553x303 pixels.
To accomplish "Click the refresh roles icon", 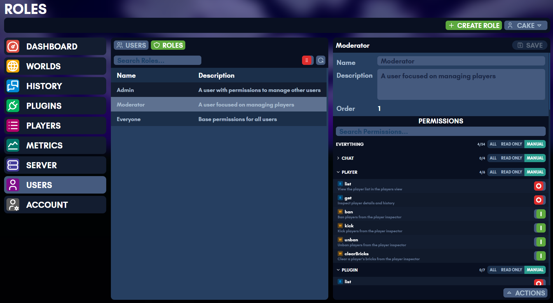I will click(x=321, y=60).
